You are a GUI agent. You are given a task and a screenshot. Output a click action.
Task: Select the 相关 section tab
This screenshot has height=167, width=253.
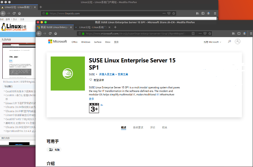click(x=164, y=128)
